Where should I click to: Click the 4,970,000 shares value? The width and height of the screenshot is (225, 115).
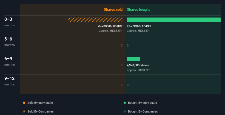(x=138, y=65)
